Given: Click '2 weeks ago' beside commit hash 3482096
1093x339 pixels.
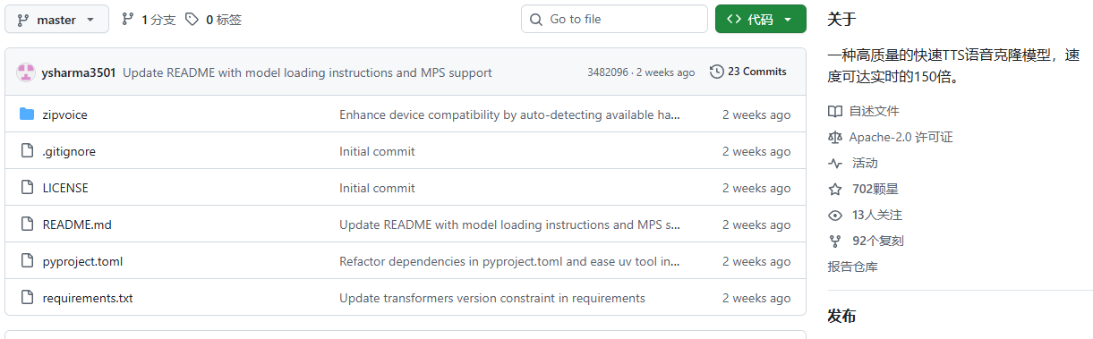Looking at the screenshot, I should [665, 72].
